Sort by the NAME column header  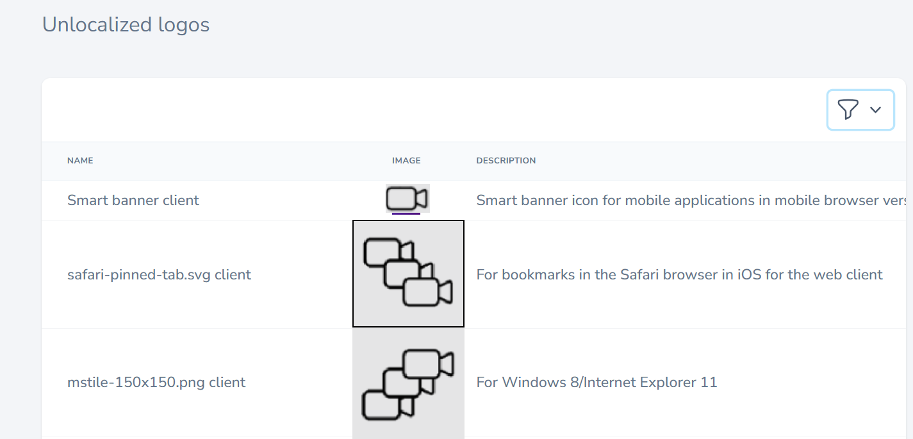point(80,160)
